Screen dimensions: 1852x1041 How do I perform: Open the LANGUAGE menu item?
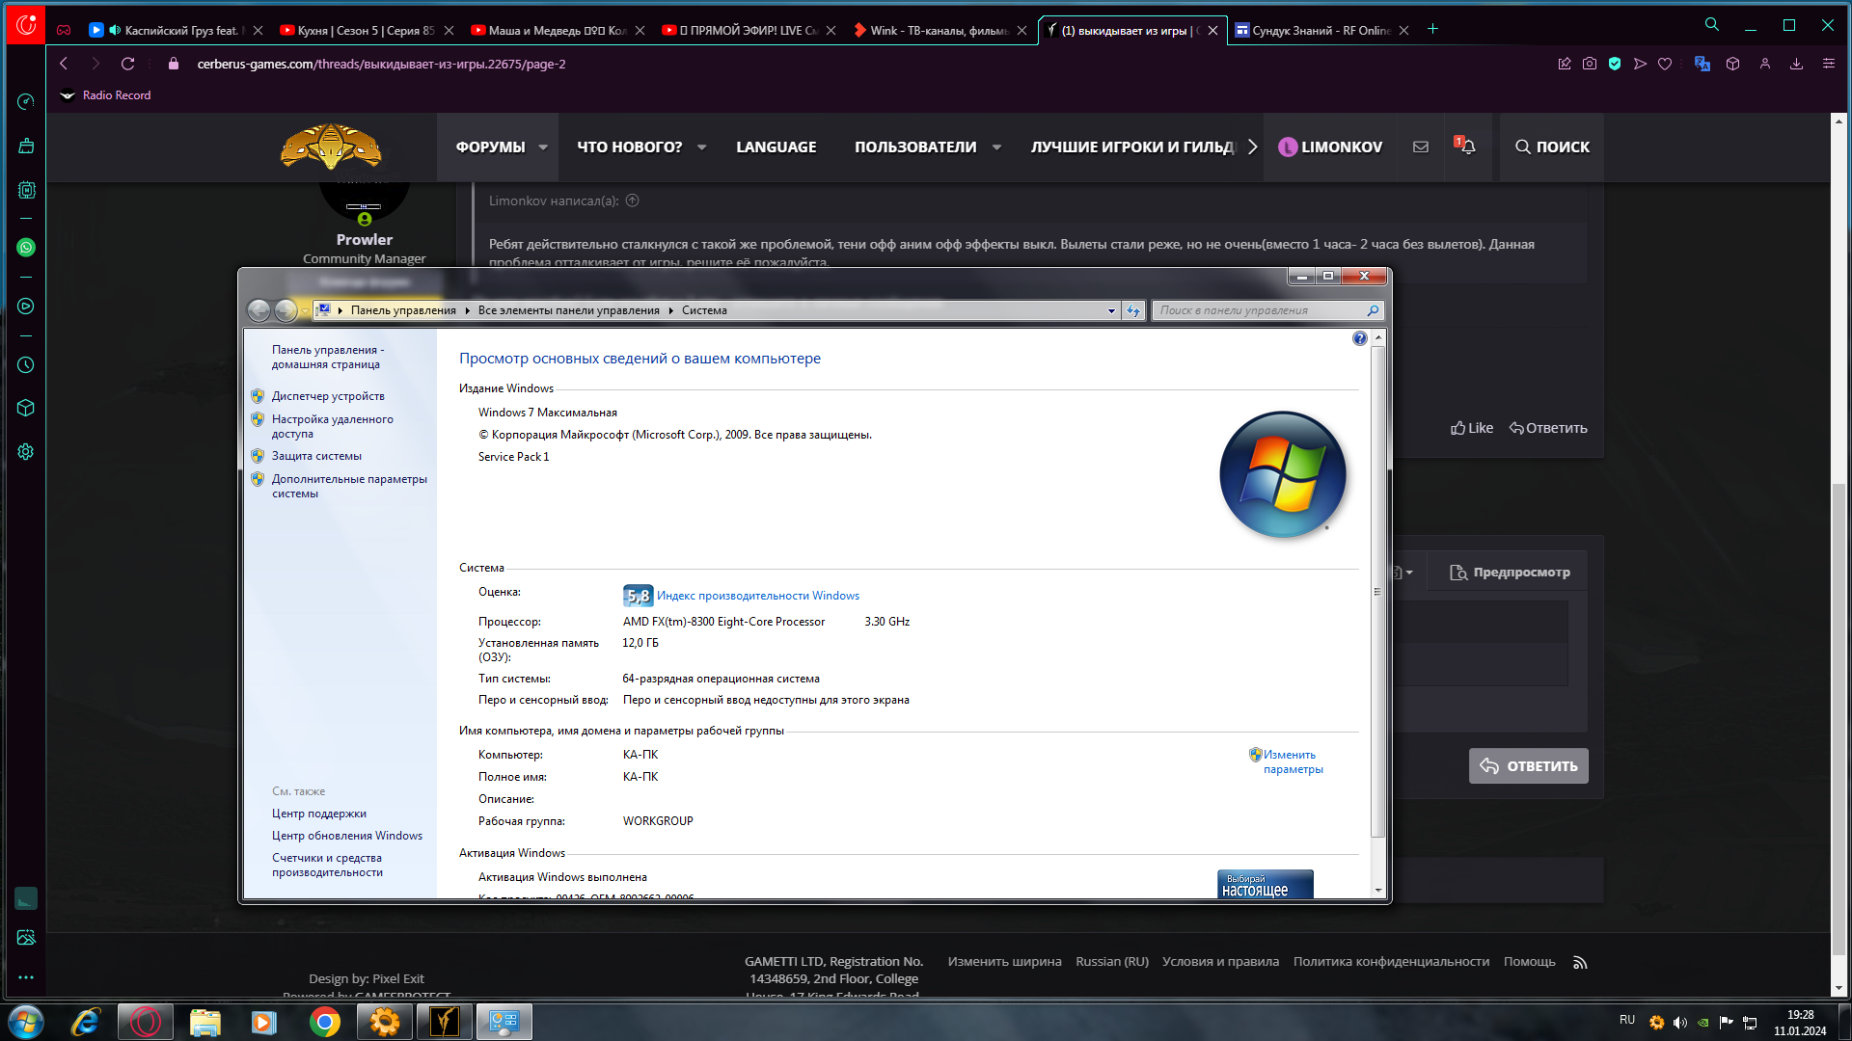pyautogui.click(x=776, y=147)
